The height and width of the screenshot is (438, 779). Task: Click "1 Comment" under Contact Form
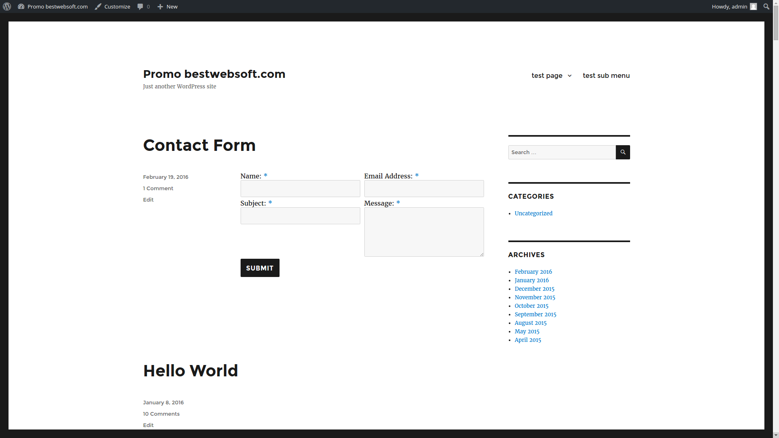click(x=158, y=188)
